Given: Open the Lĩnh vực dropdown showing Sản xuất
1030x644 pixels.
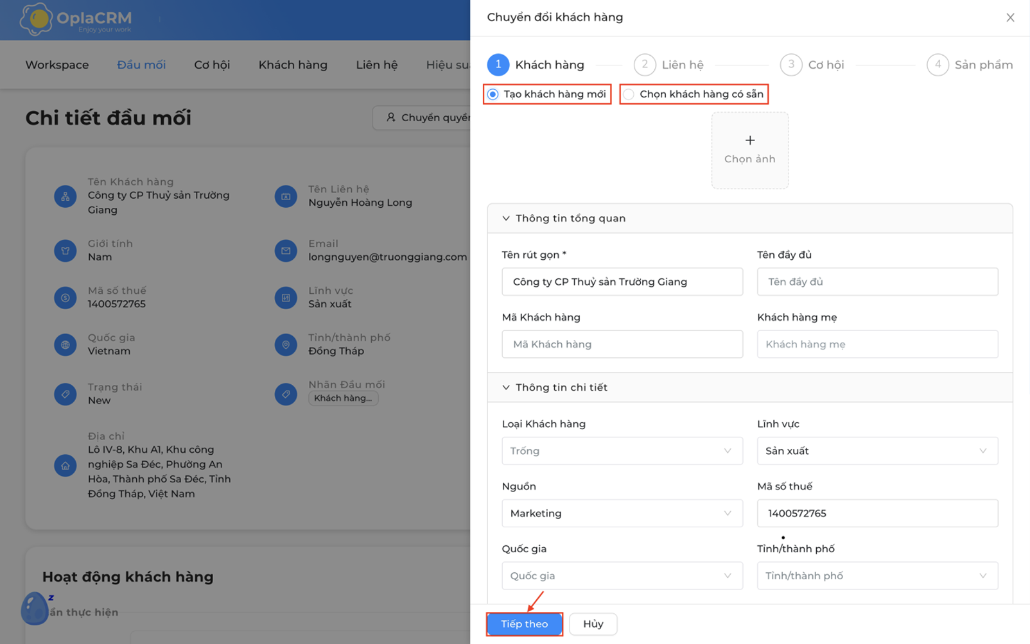Looking at the screenshot, I should click(x=877, y=451).
